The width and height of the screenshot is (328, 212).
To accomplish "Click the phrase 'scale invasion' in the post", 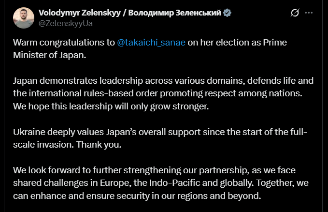I will 40,144.
